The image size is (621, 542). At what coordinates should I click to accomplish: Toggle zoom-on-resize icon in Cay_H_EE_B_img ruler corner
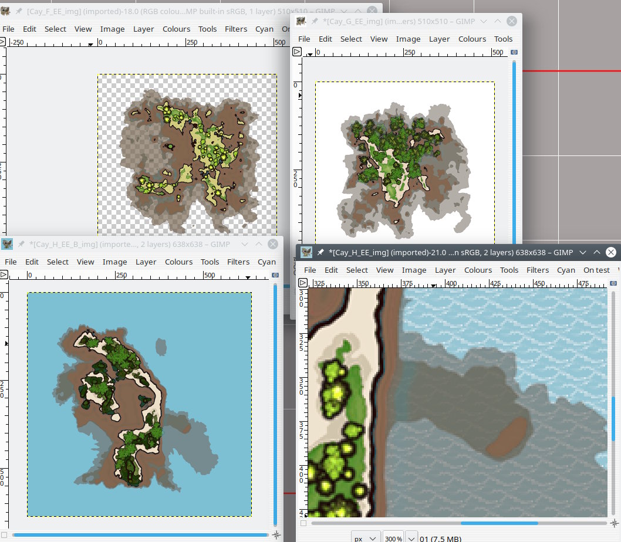(275, 275)
